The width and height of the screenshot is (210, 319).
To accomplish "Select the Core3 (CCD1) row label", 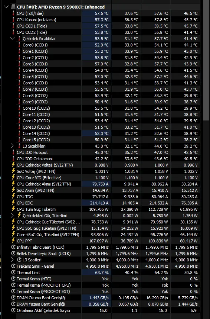I will (x=35, y=64).
